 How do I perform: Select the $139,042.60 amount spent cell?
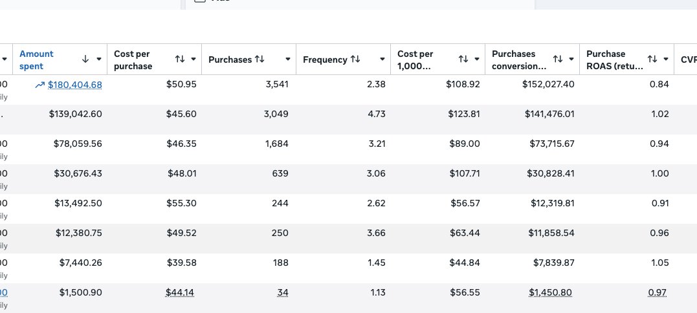pyautogui.click(x=75, y=114)
